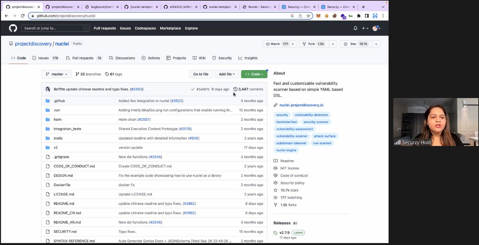479x245 pixels.
Task: Open the nuclei repository name link
Action: pyautogui.click(x=62, y=44)
